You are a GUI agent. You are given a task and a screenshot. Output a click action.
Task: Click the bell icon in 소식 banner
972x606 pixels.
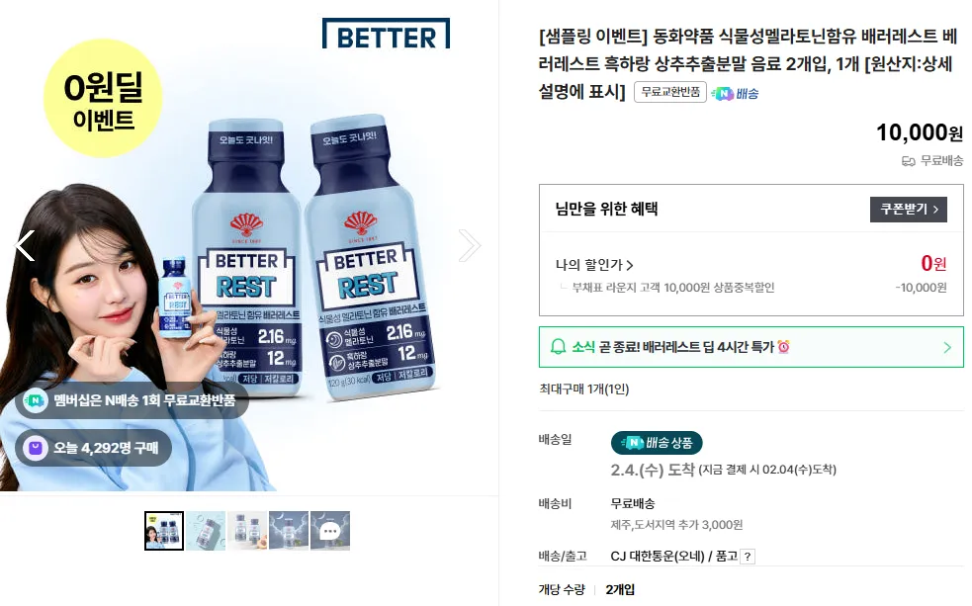(x=558, y=347)
